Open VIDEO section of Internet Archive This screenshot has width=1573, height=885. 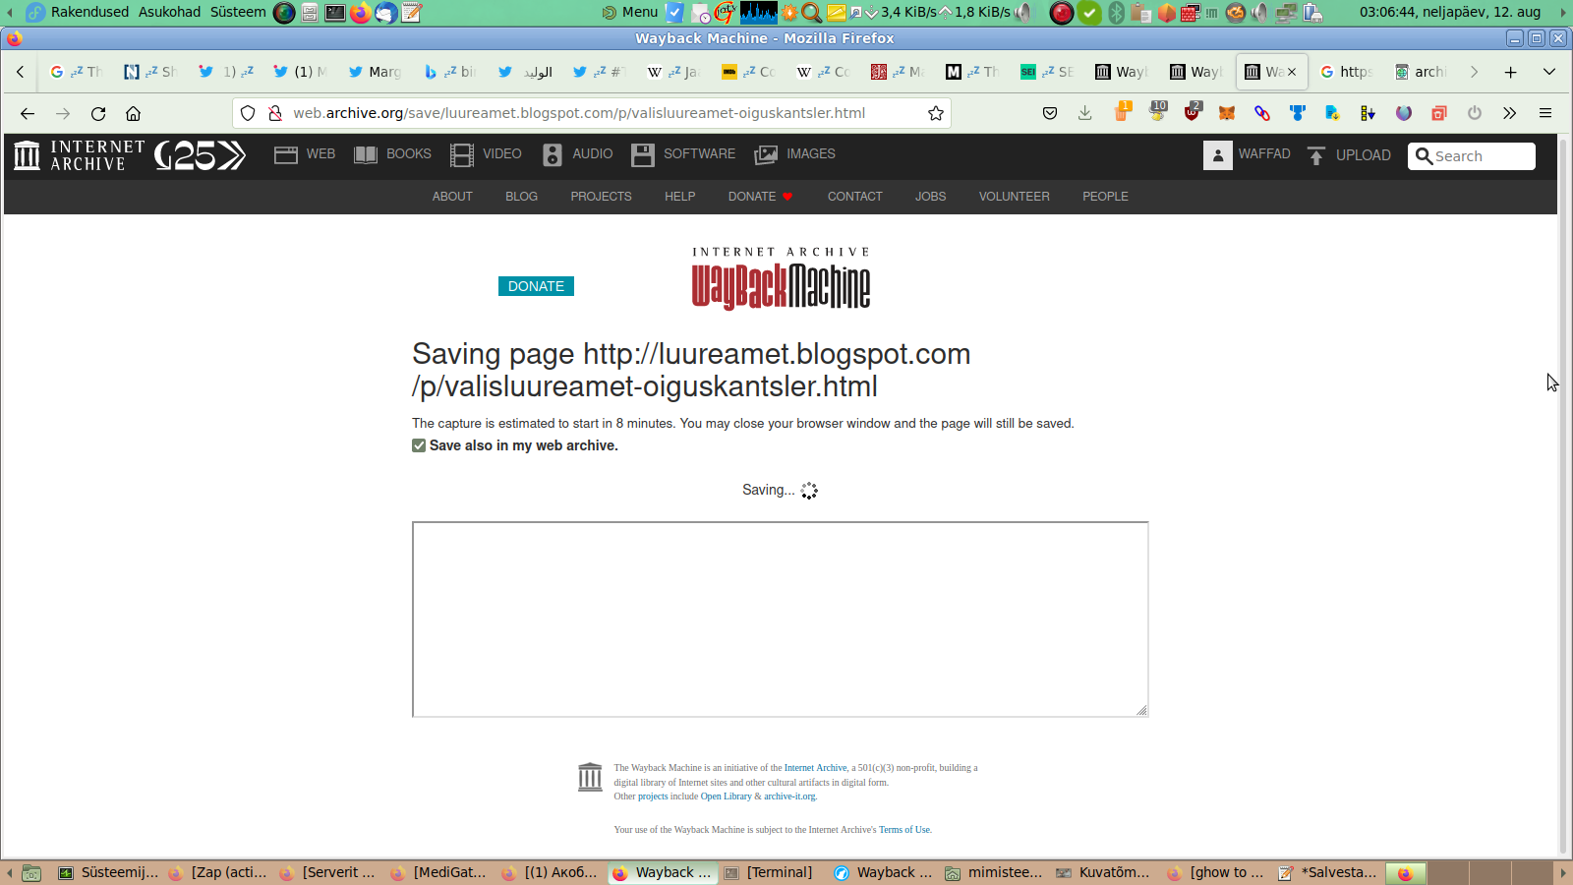486,154
